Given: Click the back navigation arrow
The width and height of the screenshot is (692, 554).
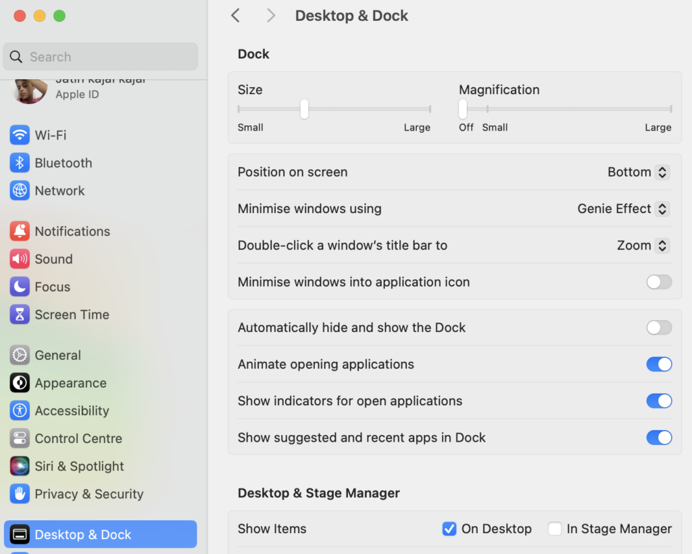Looking at the screenshot, I should click(x=235, y=16).
